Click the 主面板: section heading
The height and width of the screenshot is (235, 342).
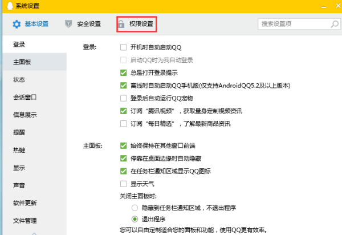pos(92,145)
